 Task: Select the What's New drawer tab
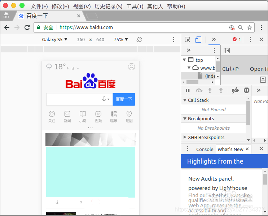(230, 149)
